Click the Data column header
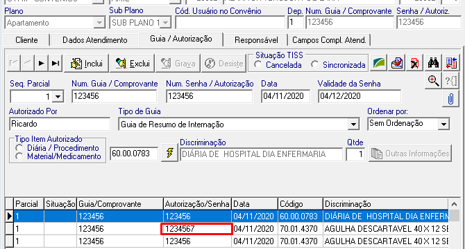 tap(255, 204)
